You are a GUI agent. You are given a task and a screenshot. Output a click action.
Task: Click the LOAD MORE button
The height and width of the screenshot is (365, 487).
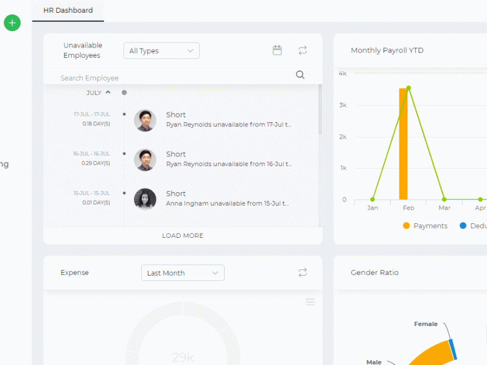[183, 235]
